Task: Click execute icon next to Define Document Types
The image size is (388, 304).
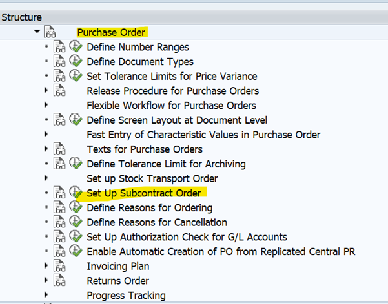Action: coord(76,62)
